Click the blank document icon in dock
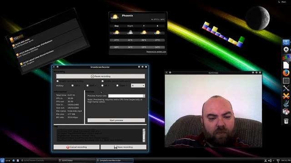The width and height of the screenshot is (291, 163). pos(286,65)
